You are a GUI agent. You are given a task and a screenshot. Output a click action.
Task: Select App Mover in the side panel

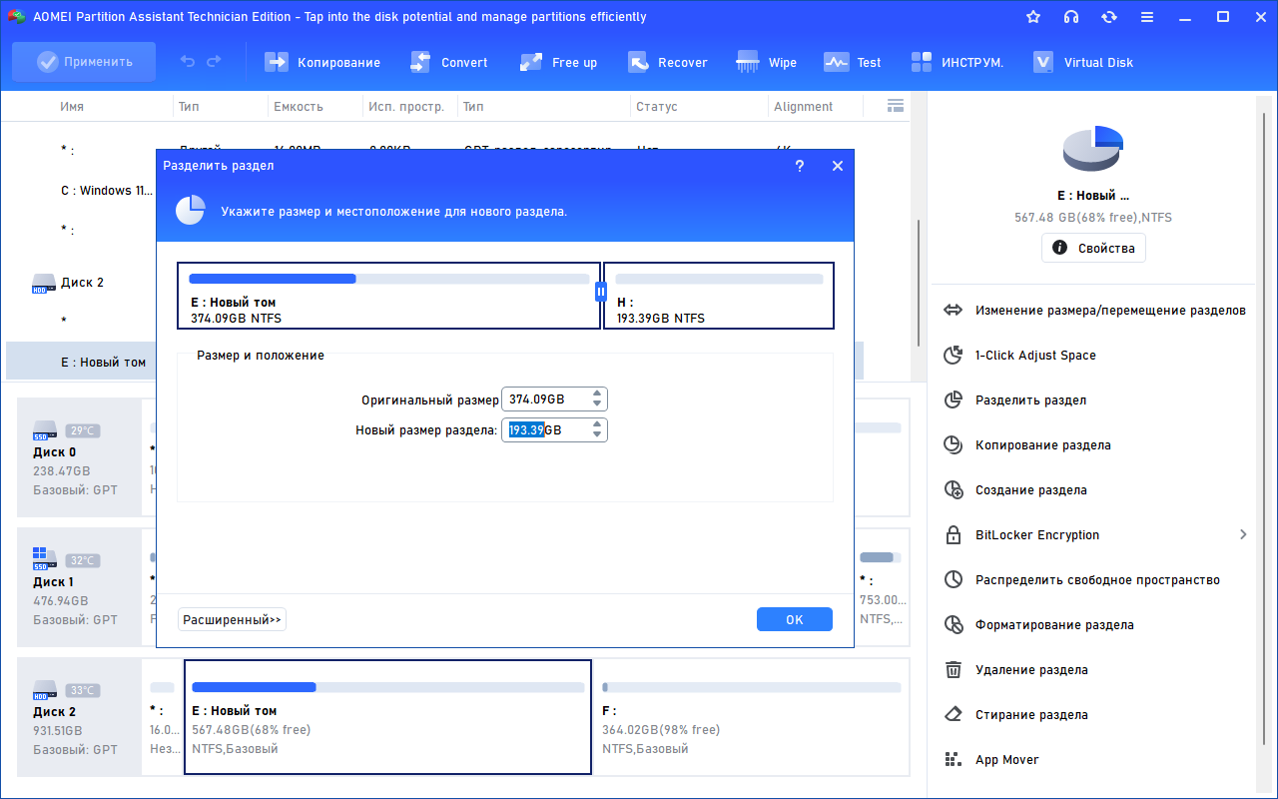click(x=1006, y=760)
